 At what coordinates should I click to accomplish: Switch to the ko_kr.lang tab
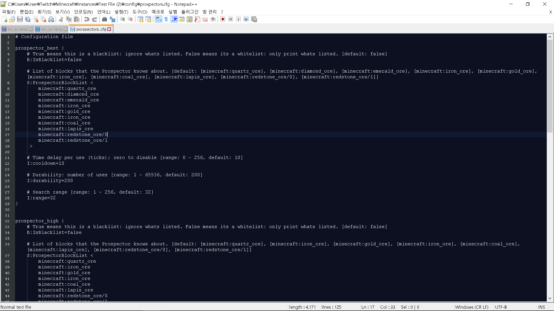tap(17, 29)
